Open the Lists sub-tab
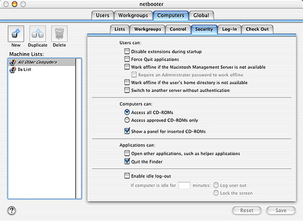Screen dimensions: 303x221 (x=119, y=29)
